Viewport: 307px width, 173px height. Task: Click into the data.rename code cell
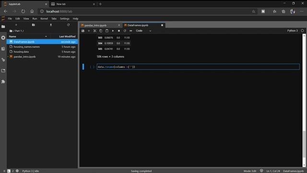(x=198, y=67)
